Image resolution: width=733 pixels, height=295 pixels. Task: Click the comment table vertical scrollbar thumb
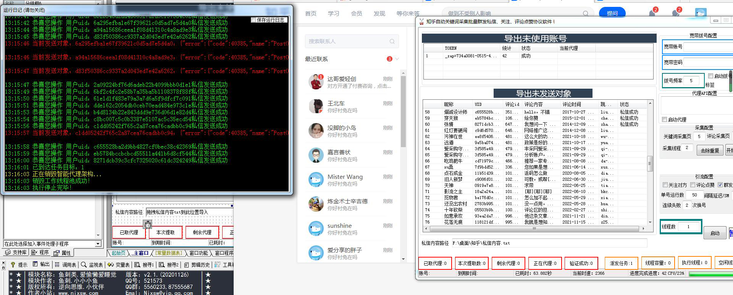click(x=650, y=164)
